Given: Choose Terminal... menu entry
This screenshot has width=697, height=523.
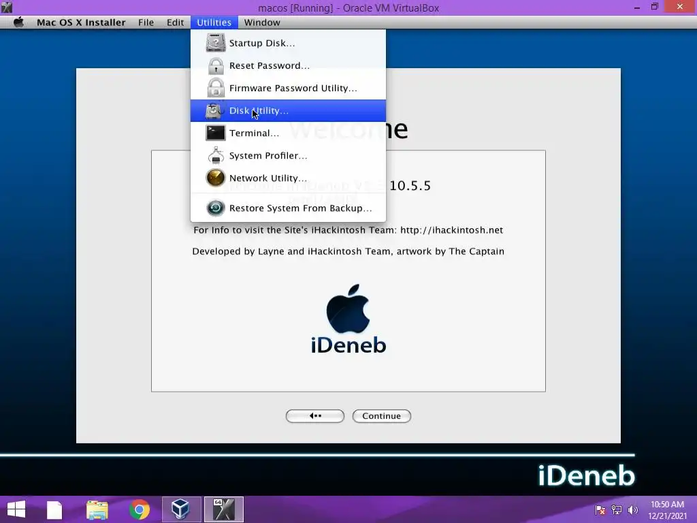Looking at the screenshot, I should 288,133.
